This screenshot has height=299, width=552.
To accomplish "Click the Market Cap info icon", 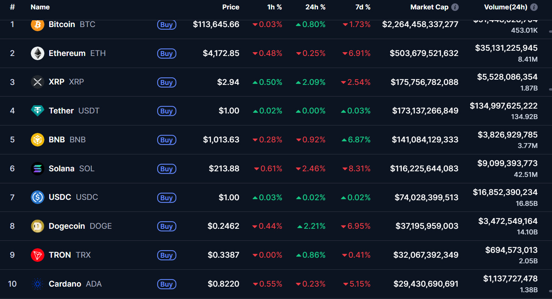I will click(x=455, y=7).
